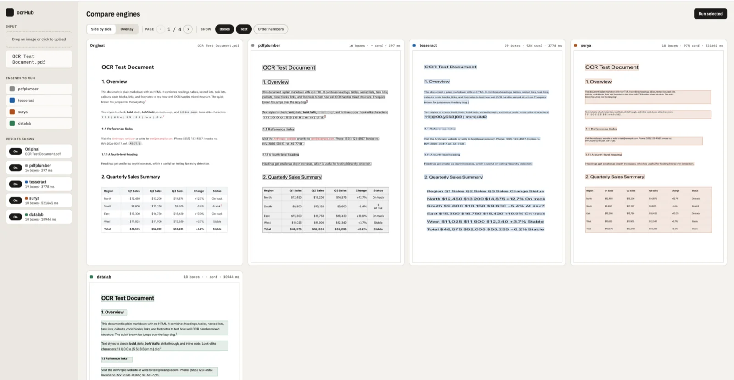The height and width of the screenshot is (380, 734).
Task: Toggle surya result On switch
Action: click(16, 201)
